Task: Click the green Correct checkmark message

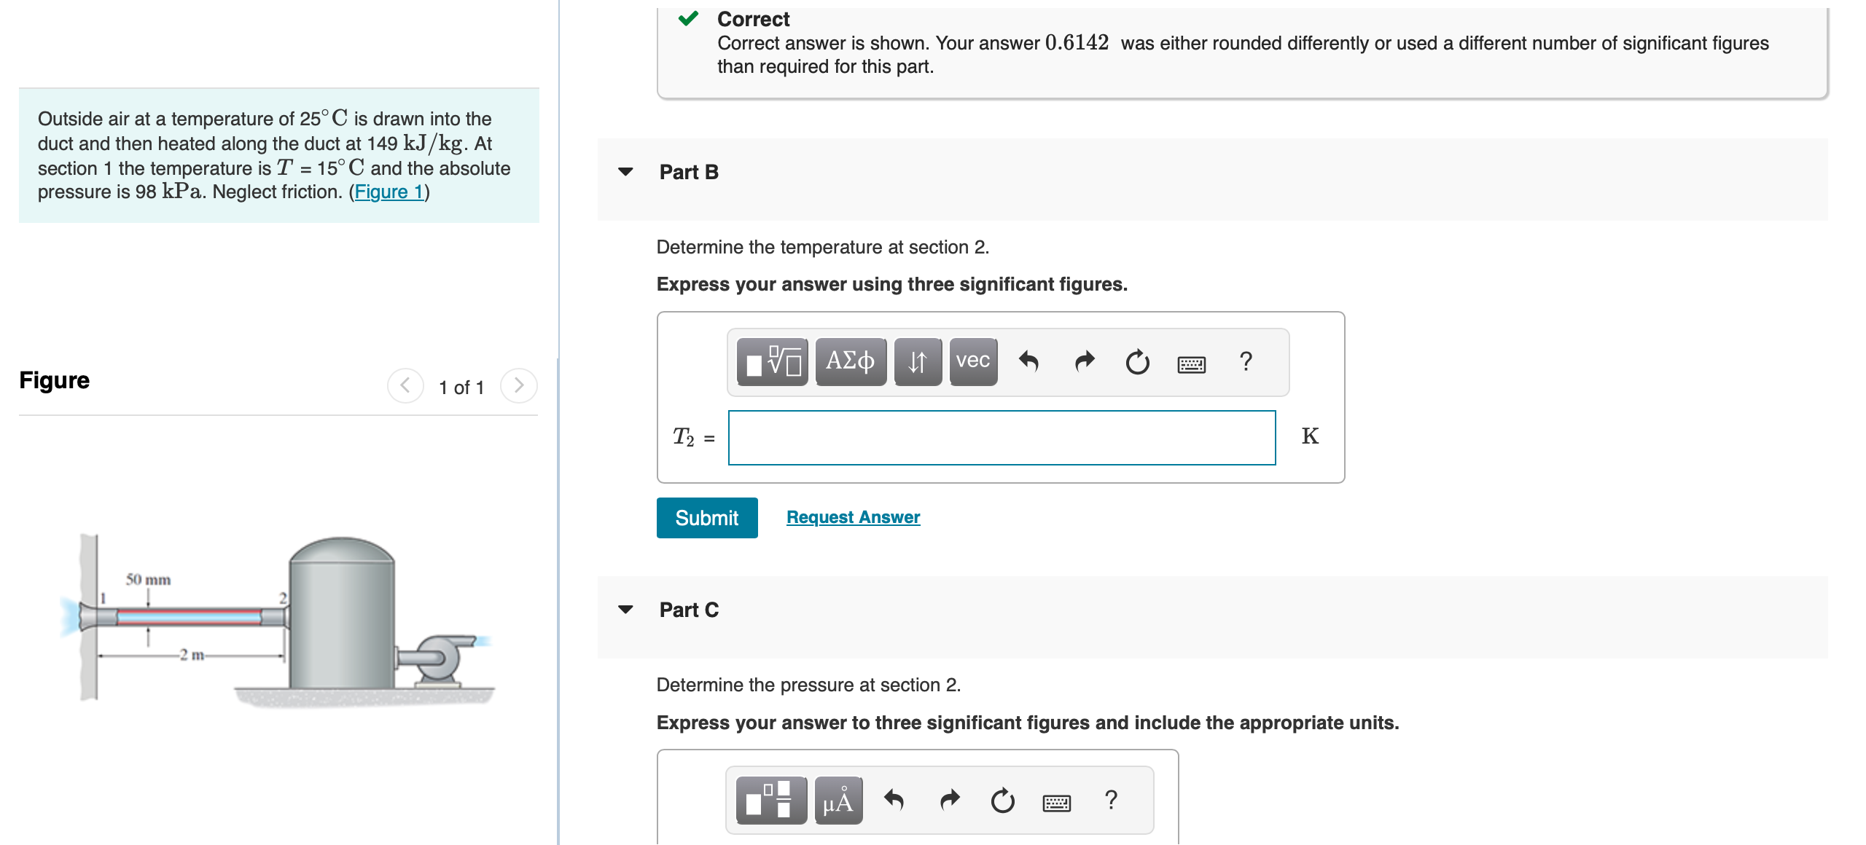Action: click(688, 19)
